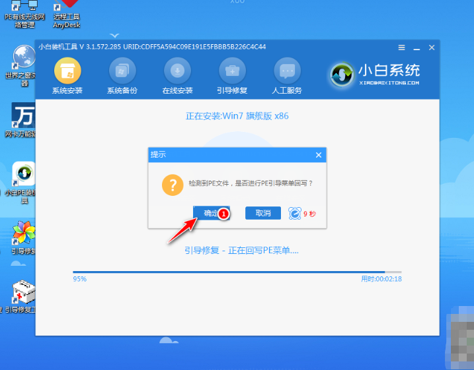Click the installation progress bar
The image size is (474, 370).
coord(237,272)
